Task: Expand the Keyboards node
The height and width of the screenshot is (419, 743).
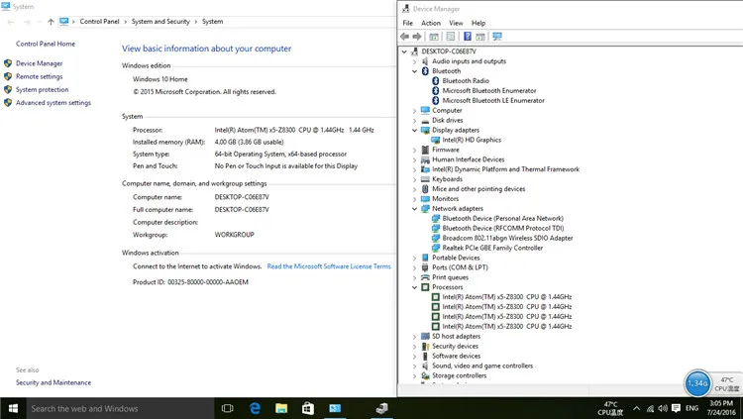Action: pos(415,179)
